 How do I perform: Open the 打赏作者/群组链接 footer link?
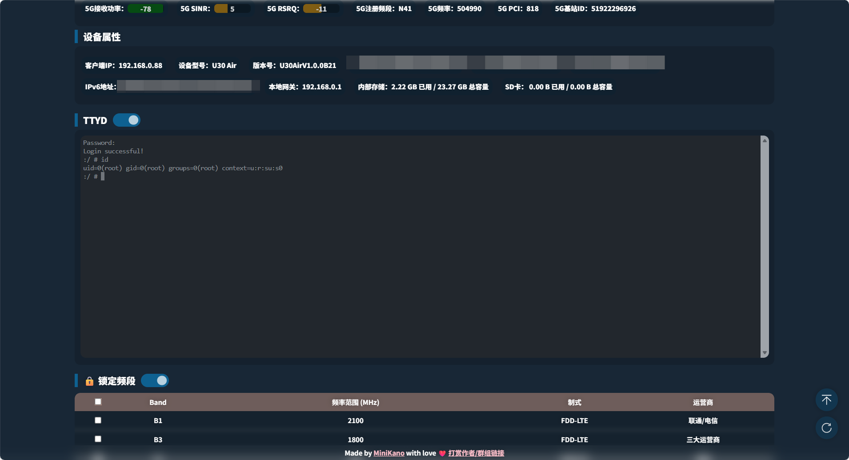coord(476,453)
